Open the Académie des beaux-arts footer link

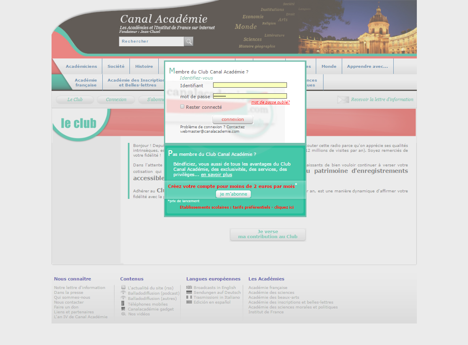pyautogui.click(x=274, y=297)
